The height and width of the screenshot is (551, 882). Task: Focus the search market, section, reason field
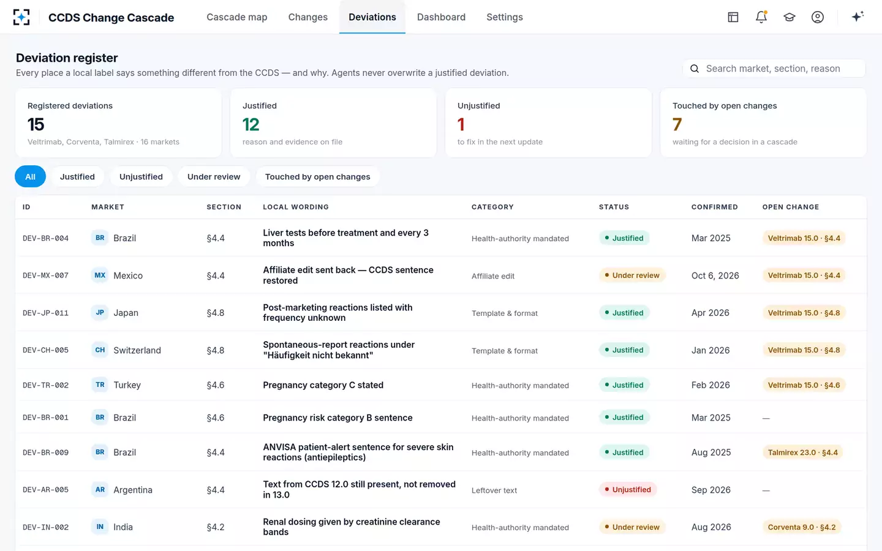tap(774, 69)
